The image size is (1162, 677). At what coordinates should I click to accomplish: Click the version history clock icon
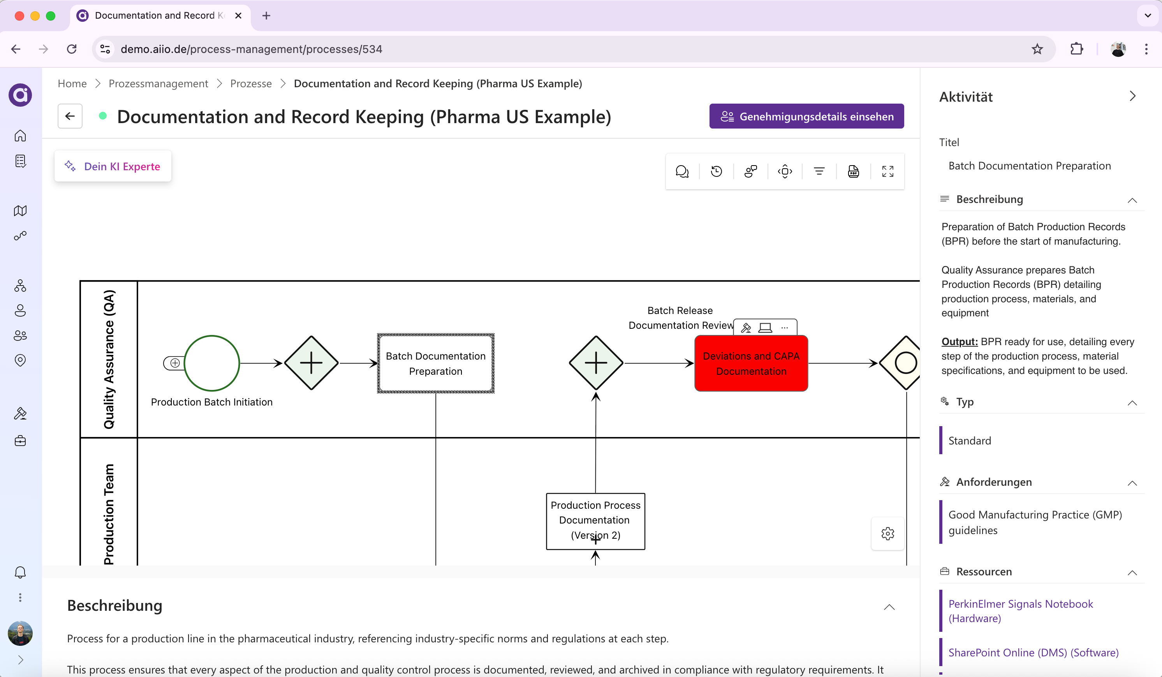tap(716, 171)
